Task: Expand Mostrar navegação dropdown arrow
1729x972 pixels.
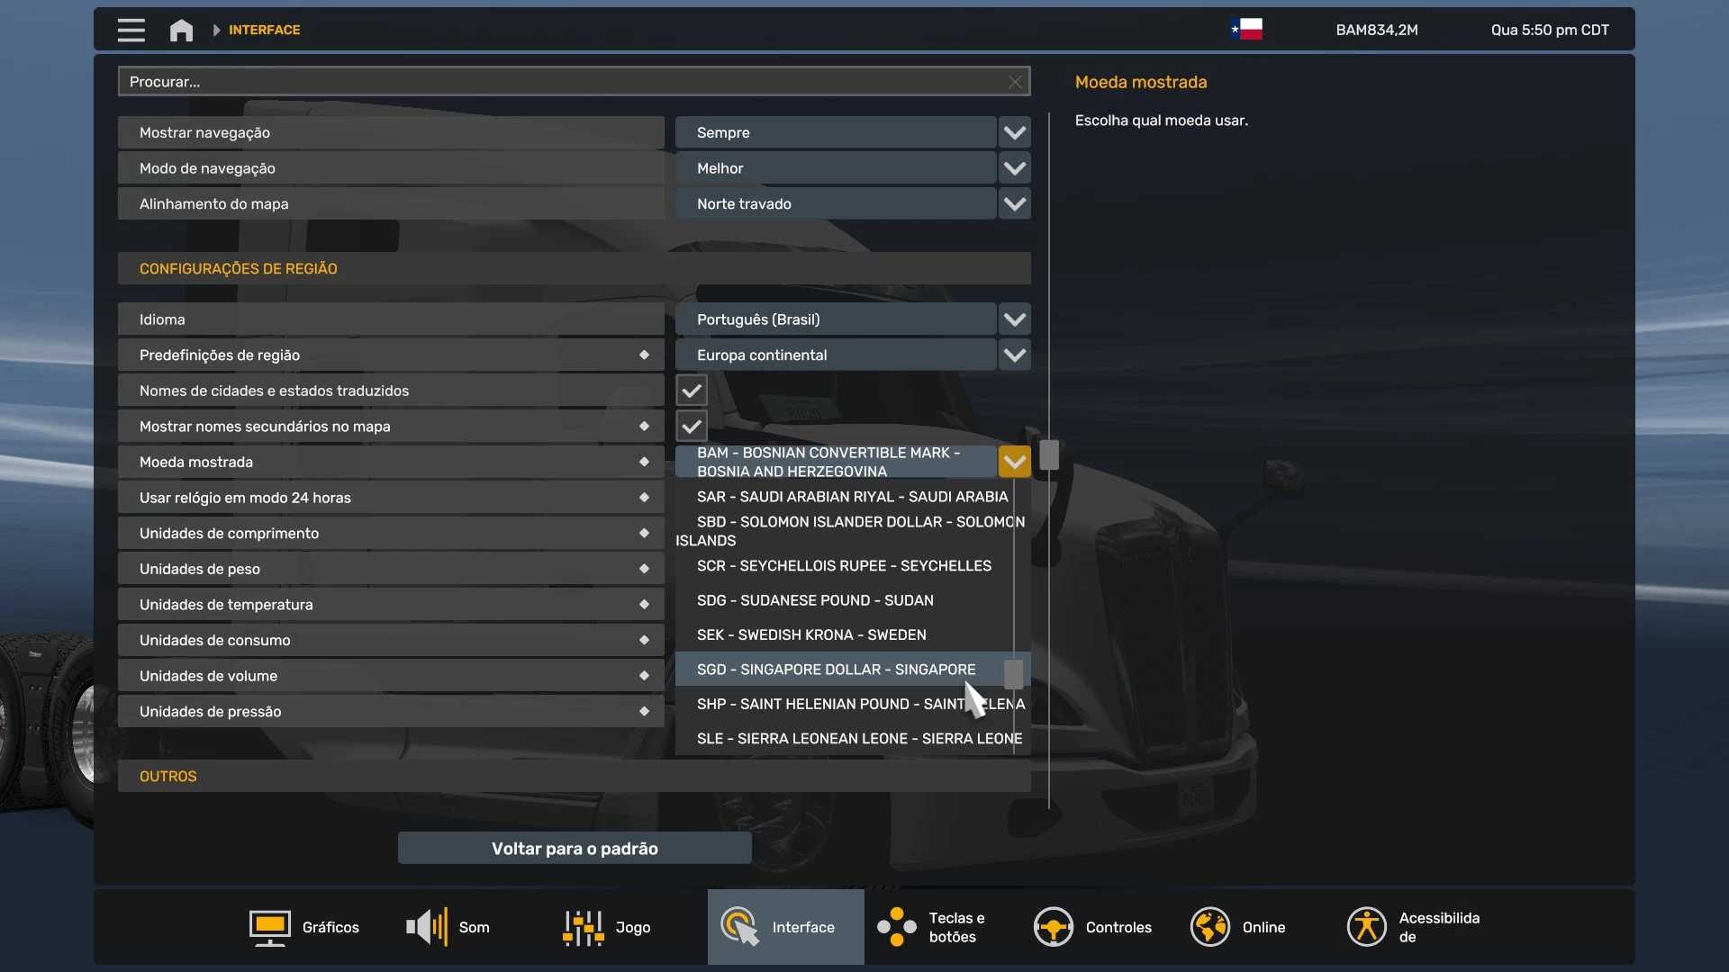Action: 1014,132
